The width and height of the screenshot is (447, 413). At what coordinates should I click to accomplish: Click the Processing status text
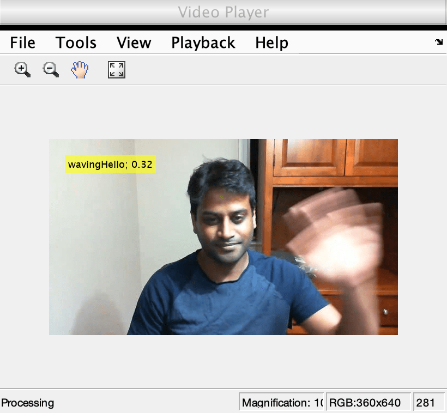(28, 403)
